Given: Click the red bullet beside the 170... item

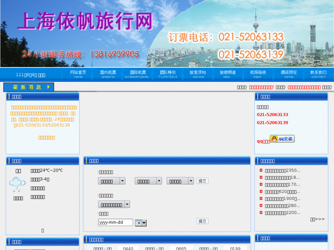Looking at the screenshot, I should click(261, 184).
